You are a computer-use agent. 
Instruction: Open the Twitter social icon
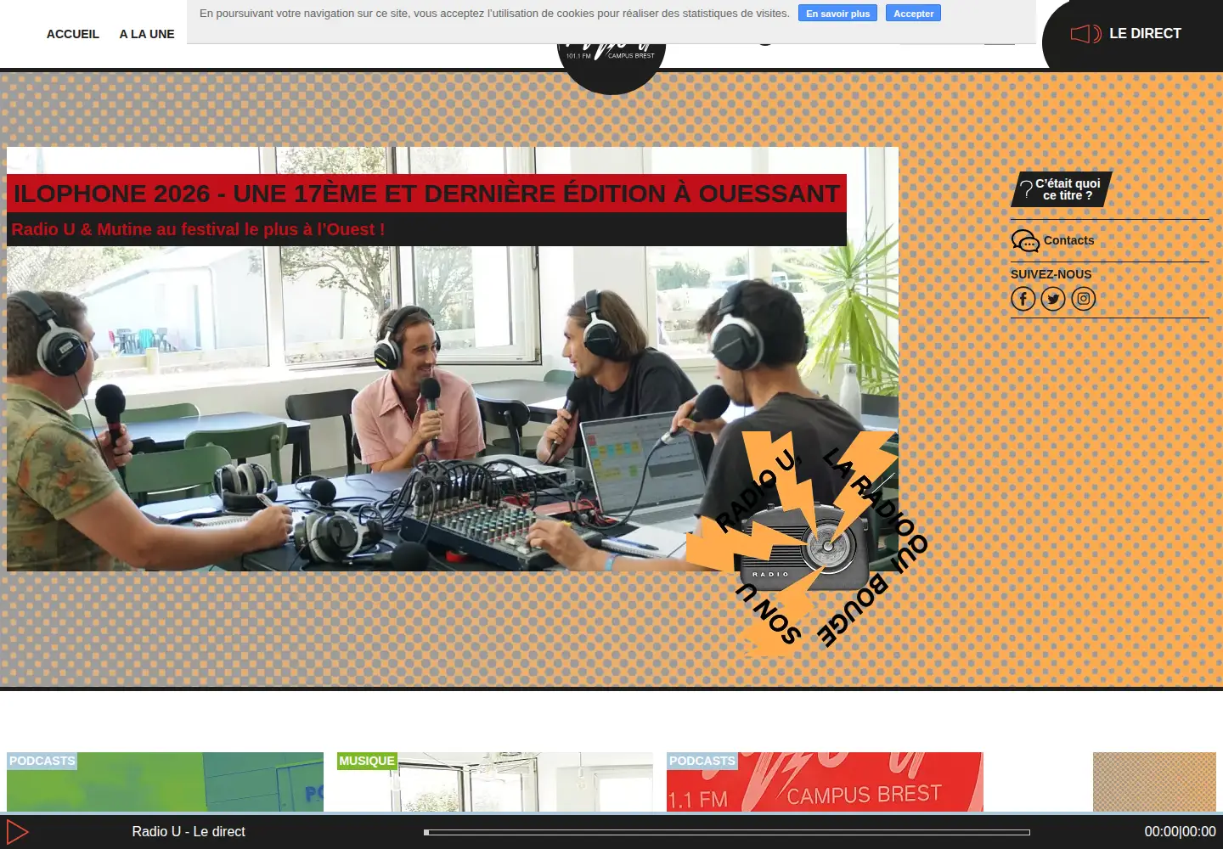click(x=1053, y=299)
